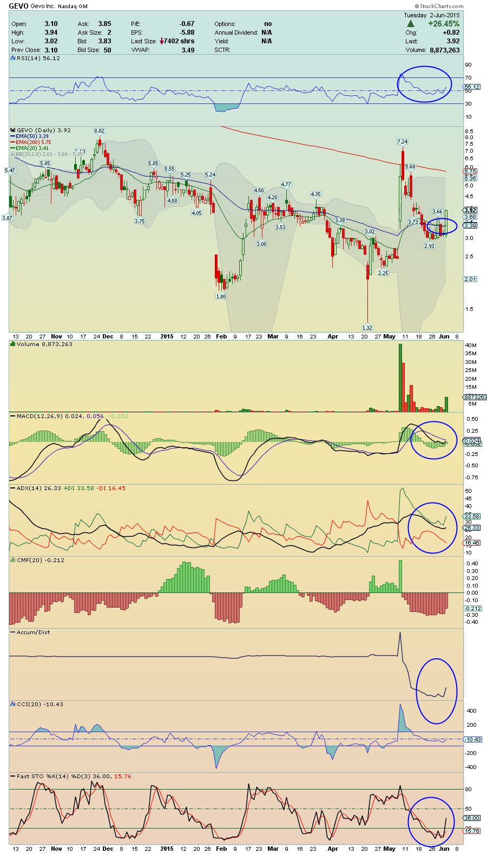The image size is (487, 854).
Task: Click the Accum/Dist label
Action: 33,632
